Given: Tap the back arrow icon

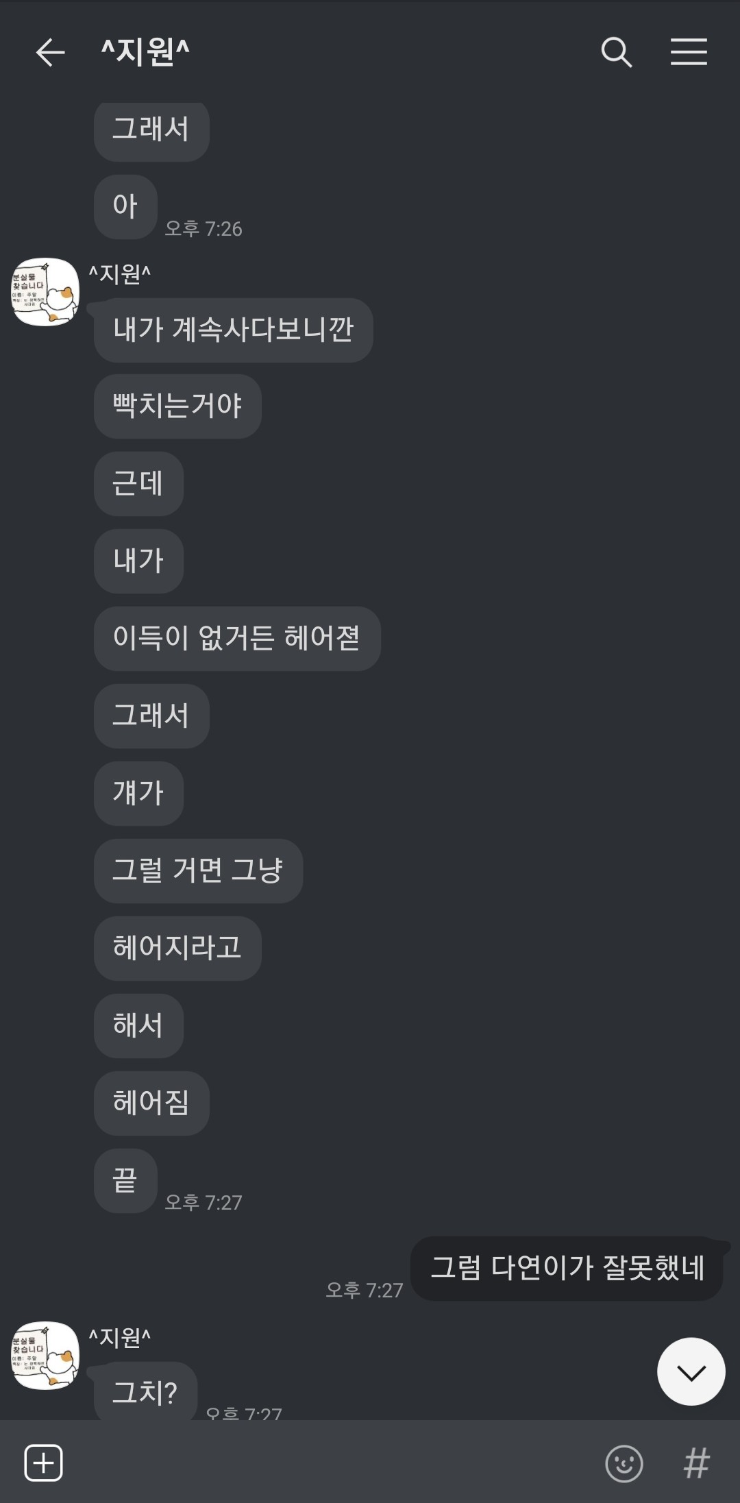Looking at the screenshot, I should [x=50, y=52].
